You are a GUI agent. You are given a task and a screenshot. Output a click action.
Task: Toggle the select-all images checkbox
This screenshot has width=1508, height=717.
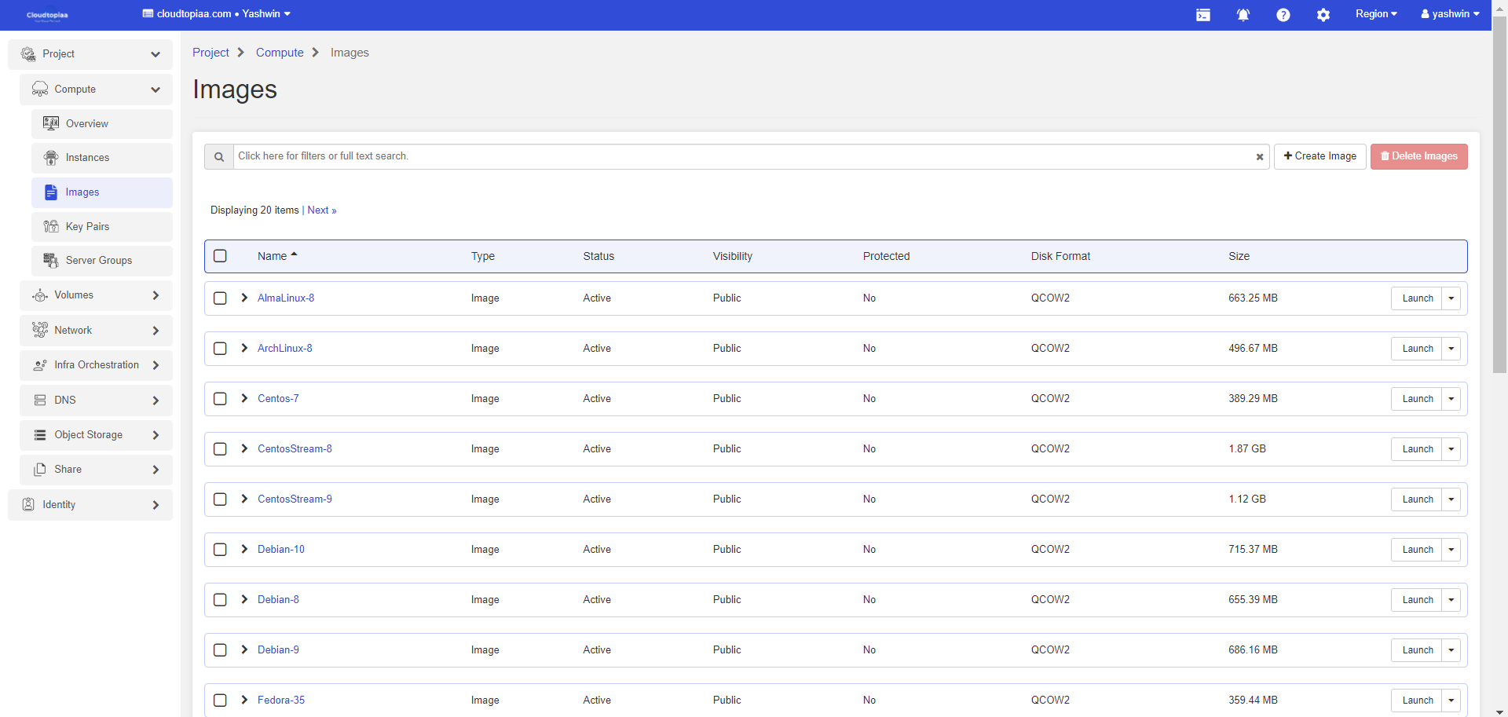[x=220, y=256]
